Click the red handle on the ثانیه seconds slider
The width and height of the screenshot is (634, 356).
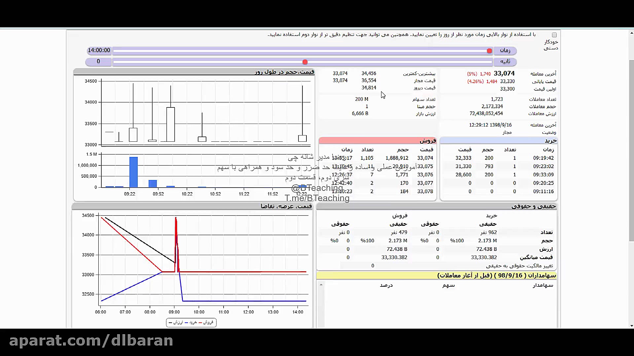[305, 62]
